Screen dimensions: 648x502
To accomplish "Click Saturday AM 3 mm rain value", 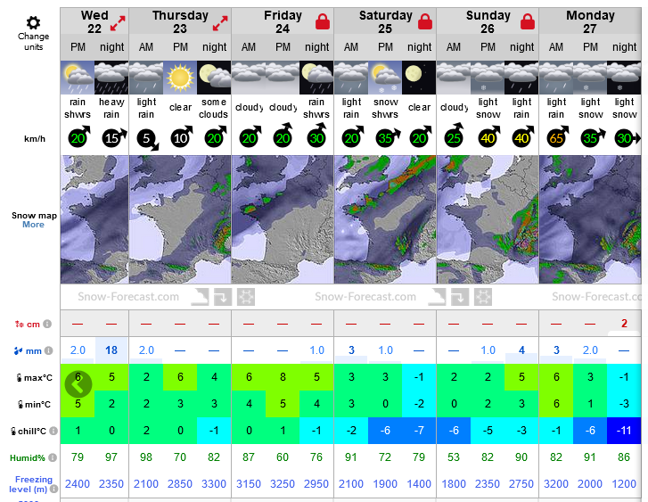I will (351, 350).
